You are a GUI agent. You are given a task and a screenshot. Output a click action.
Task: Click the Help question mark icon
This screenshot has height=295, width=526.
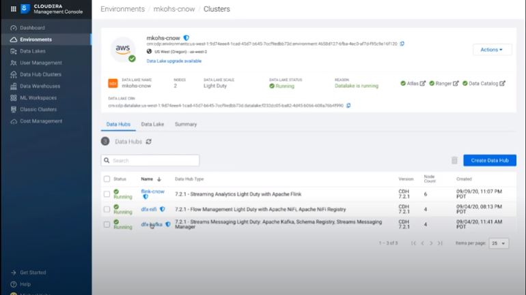(x=14, y=284)
